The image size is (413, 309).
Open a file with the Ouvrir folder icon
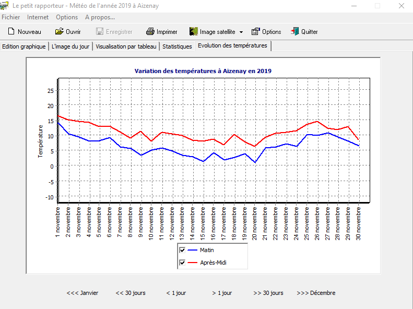(60, 31)
